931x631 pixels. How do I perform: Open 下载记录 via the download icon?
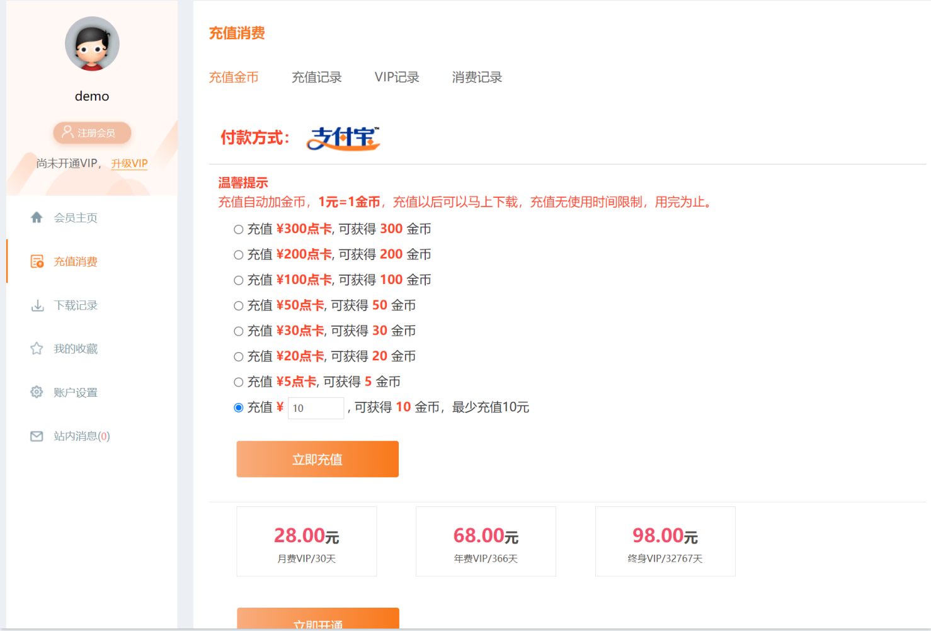[x=37, y=305]
